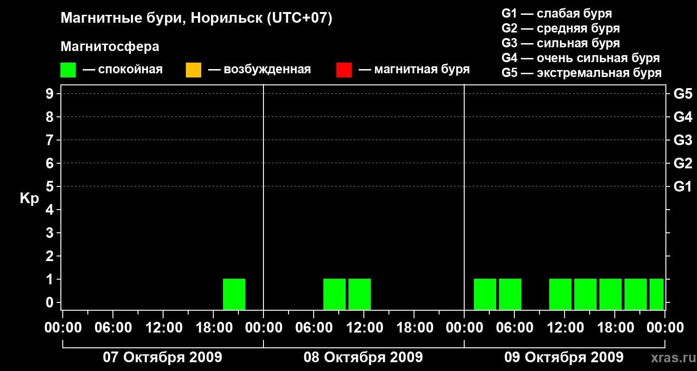Image resolution: width=697 pixels, height=371 pixels.
Task: Click the G4 storm level axis label
Action: point(683,117)
